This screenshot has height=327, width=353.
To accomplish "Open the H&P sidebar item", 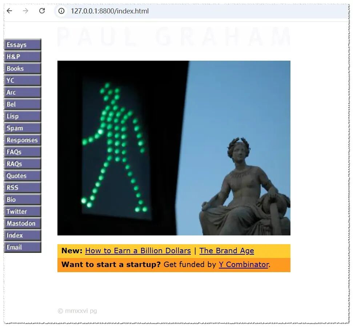I will tap(23, 56).
